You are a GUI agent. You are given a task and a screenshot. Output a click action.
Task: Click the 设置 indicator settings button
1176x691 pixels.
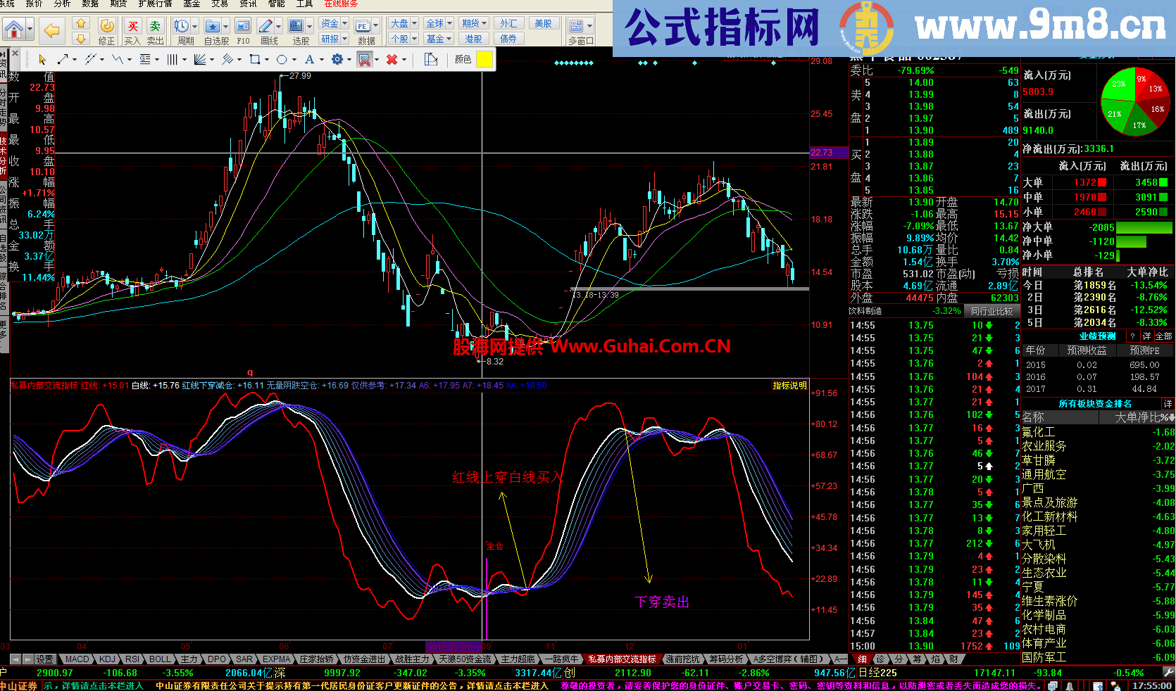pyautogui.click(x=45, y=659)
